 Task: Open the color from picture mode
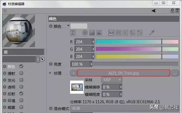(x=99, y=33)
